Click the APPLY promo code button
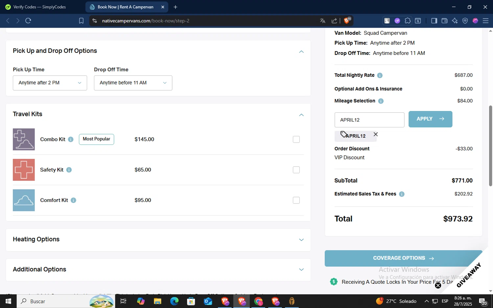Viewport: 493px width, 308px height. (x=430, y=119)
